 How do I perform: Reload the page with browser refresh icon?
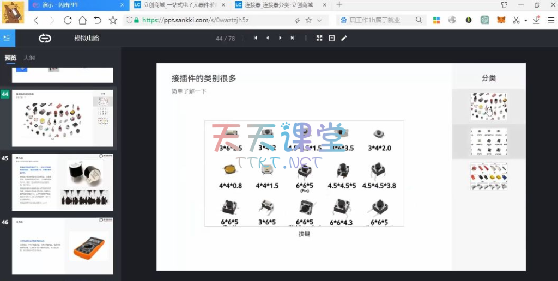pyautogui.click(x=68, y=20)
